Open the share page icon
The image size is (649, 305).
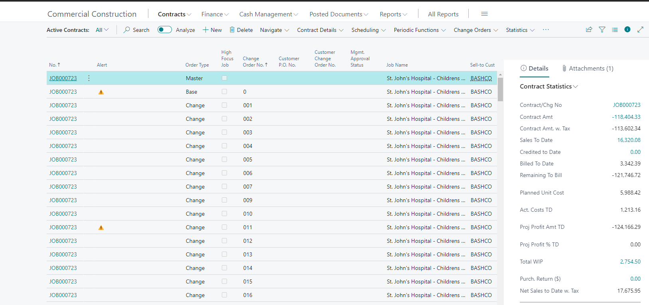click(x=589, y=30)
